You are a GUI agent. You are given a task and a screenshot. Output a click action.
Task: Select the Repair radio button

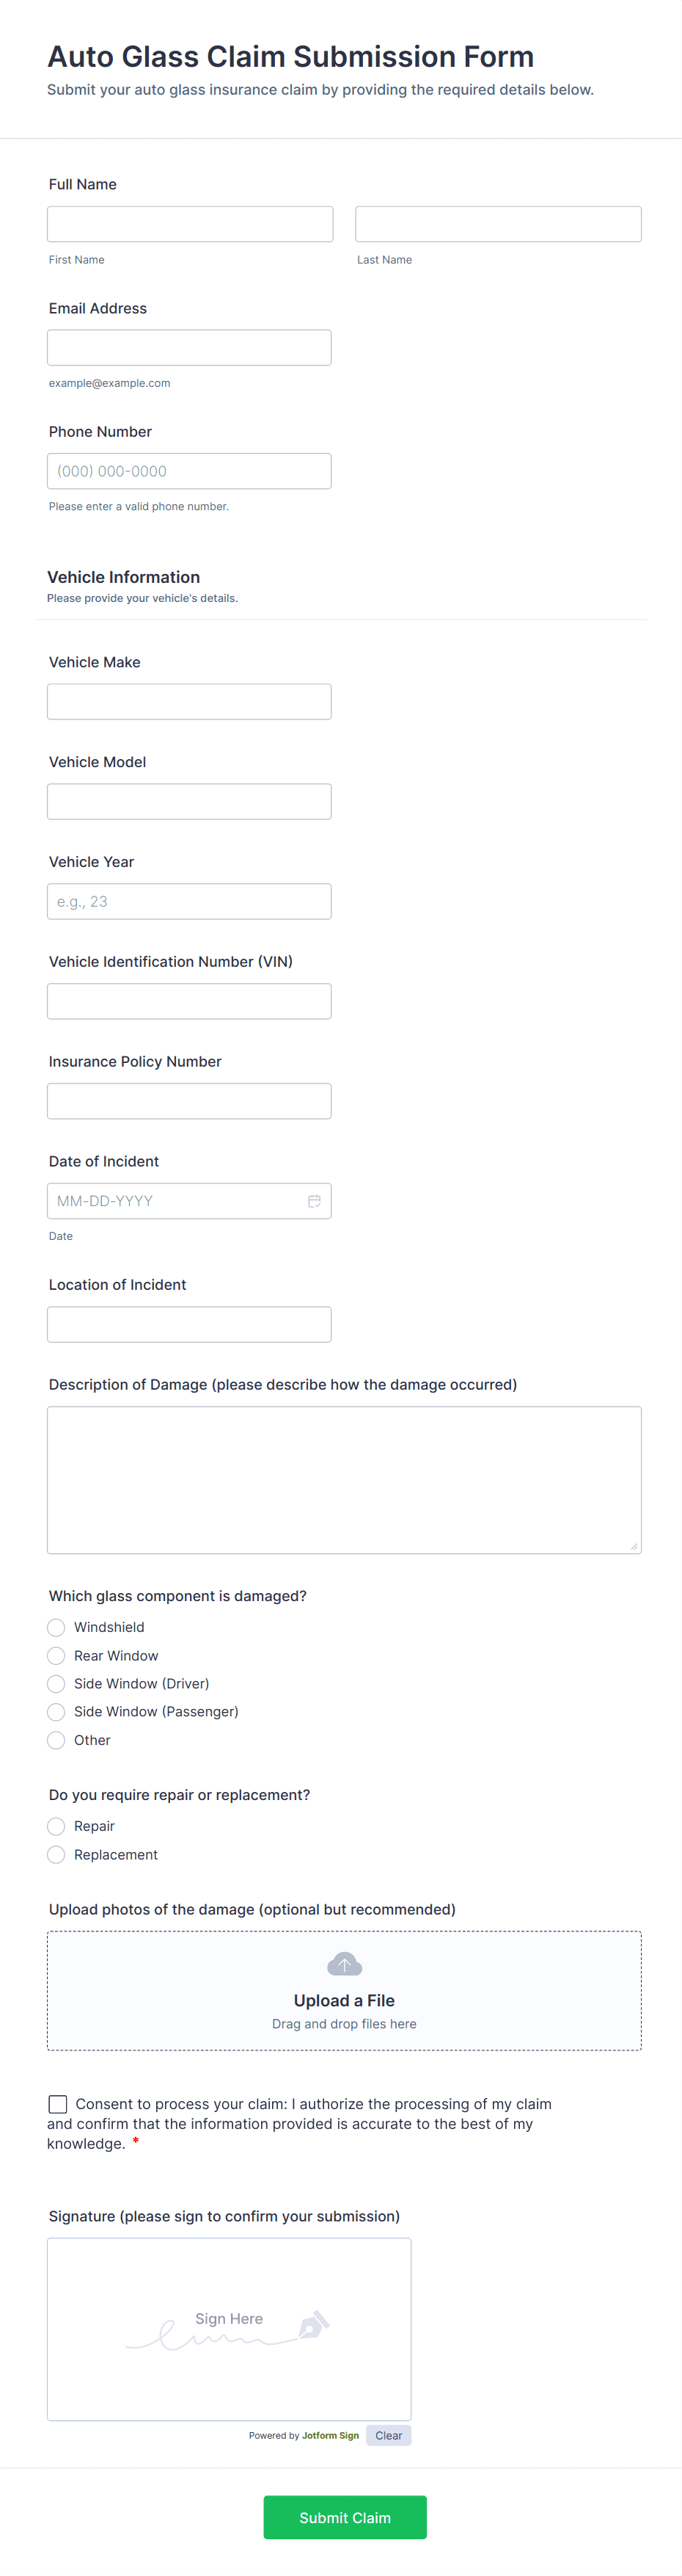[x=57, y=1826]
